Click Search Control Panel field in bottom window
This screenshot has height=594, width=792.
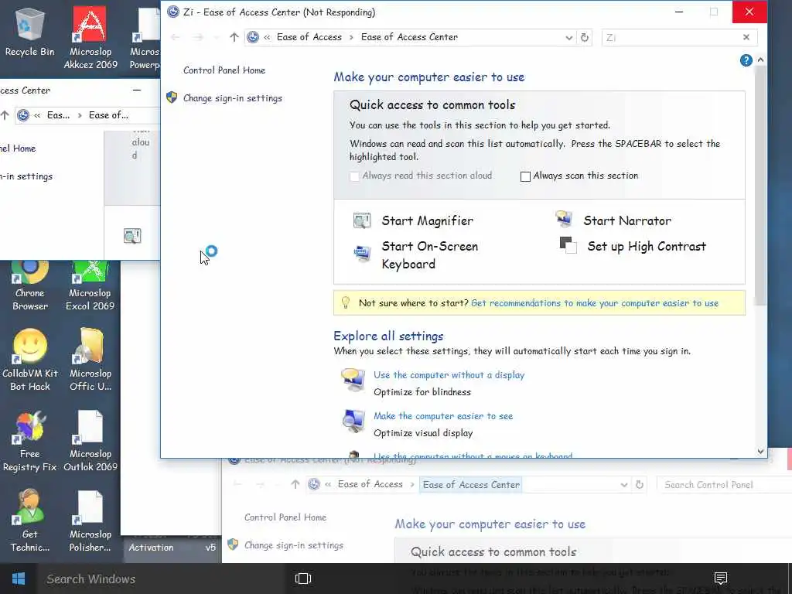pyautogui.click(x=724, y=485)
